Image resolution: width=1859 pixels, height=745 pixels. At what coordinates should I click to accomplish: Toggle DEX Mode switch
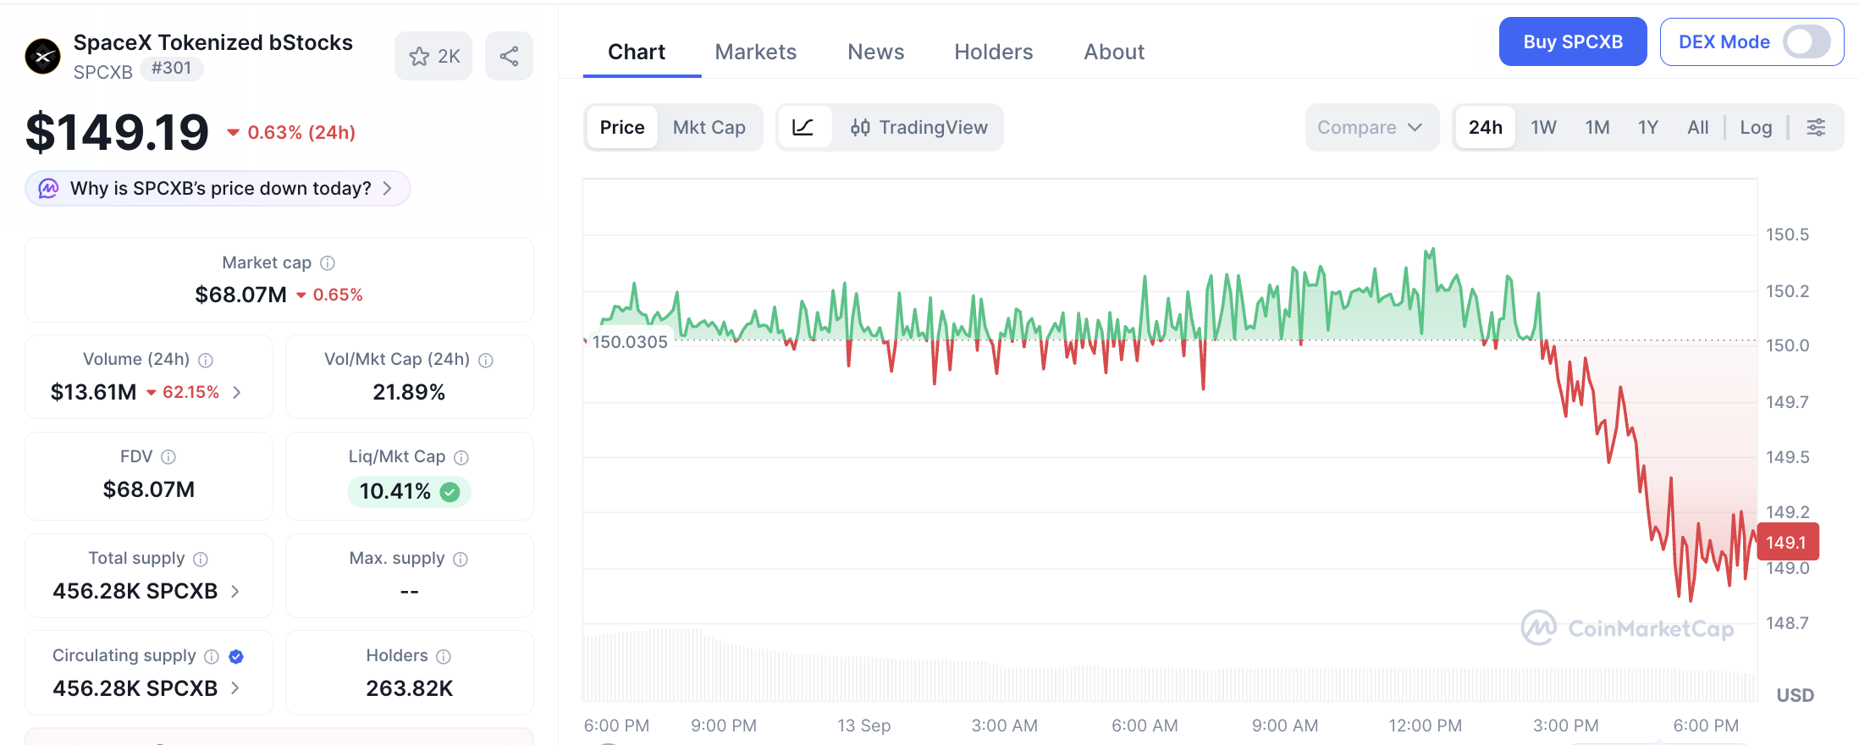tap(1807, 41)
